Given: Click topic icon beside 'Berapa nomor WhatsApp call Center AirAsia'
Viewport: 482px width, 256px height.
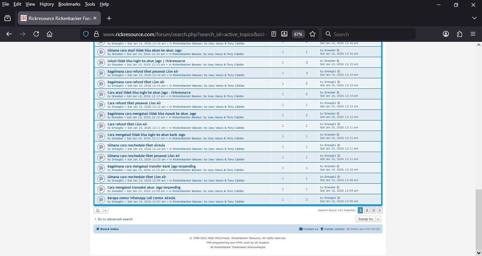Looking at the screenshot, I should click(x=101, y=200).
